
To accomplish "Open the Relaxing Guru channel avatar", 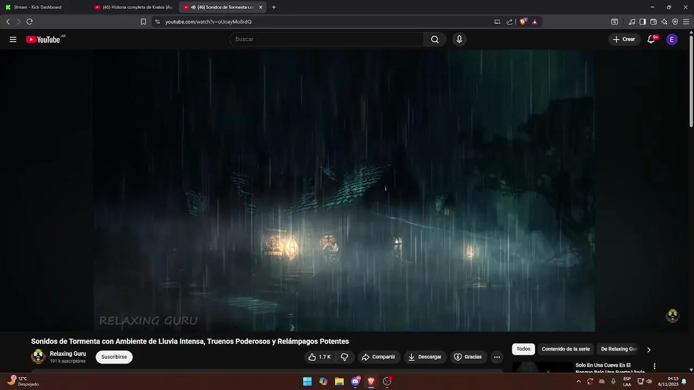I will (x=38, y=356).
